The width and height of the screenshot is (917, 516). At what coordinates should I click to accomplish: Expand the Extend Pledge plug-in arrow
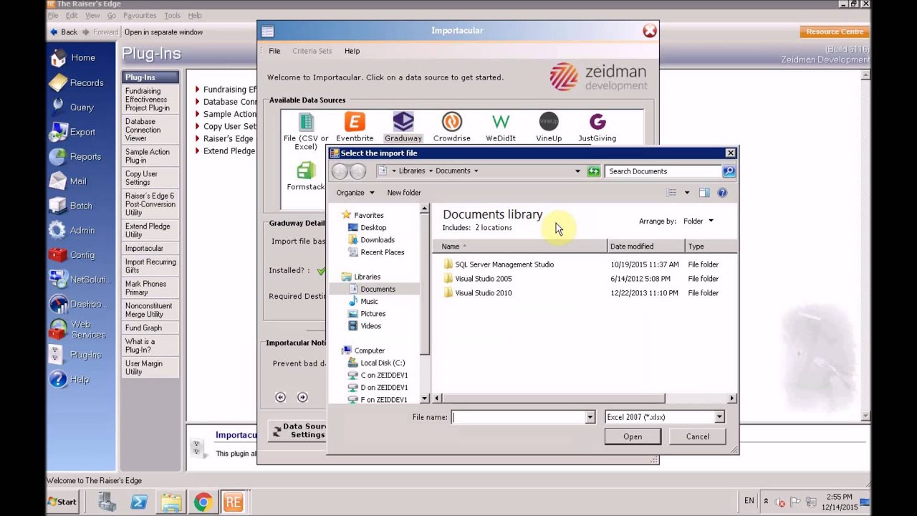(198, 150)
